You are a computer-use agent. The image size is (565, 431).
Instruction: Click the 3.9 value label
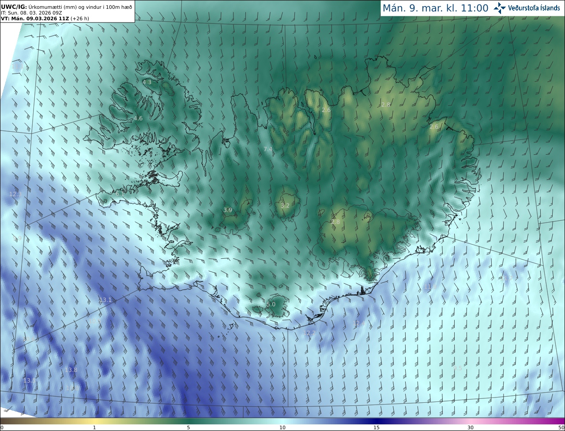[x=228, y=210]
